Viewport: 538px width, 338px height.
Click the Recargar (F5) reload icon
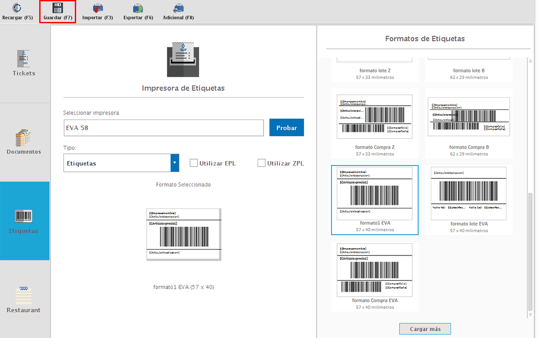[x=17, y=9]
